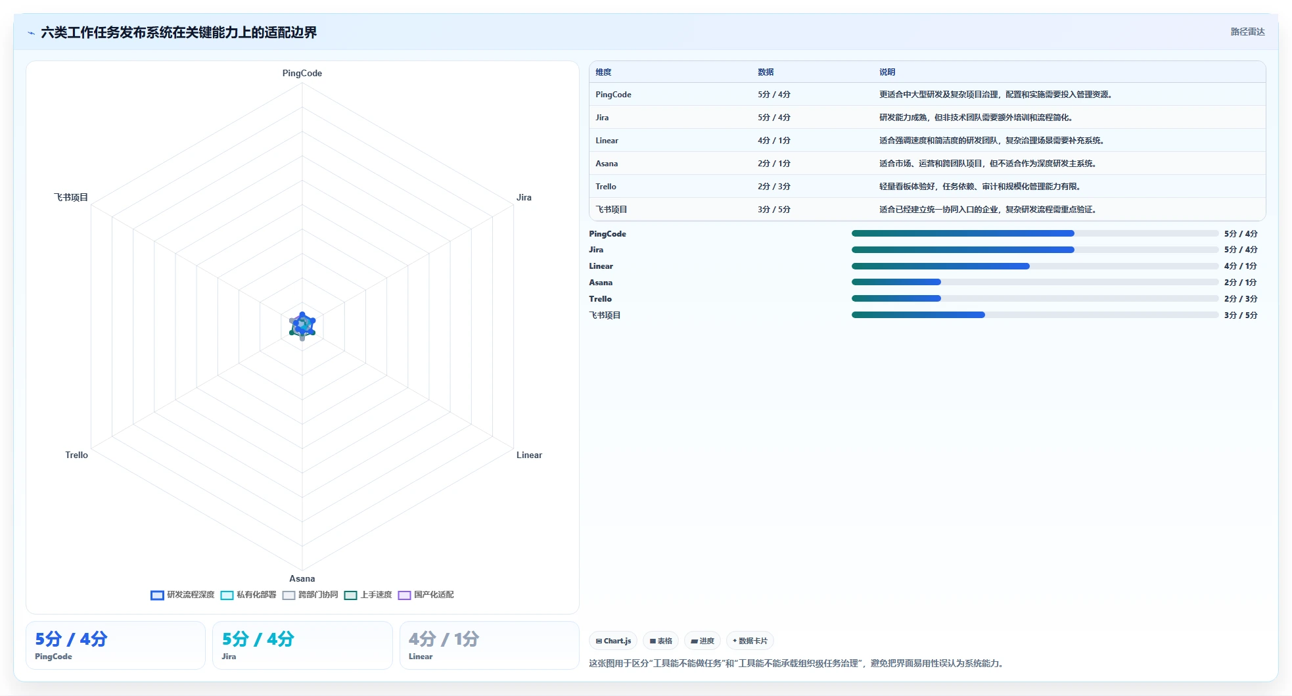Select the 数据 column header
Viewport: 1292px width, 696px height.
click(x=766, y=72)
